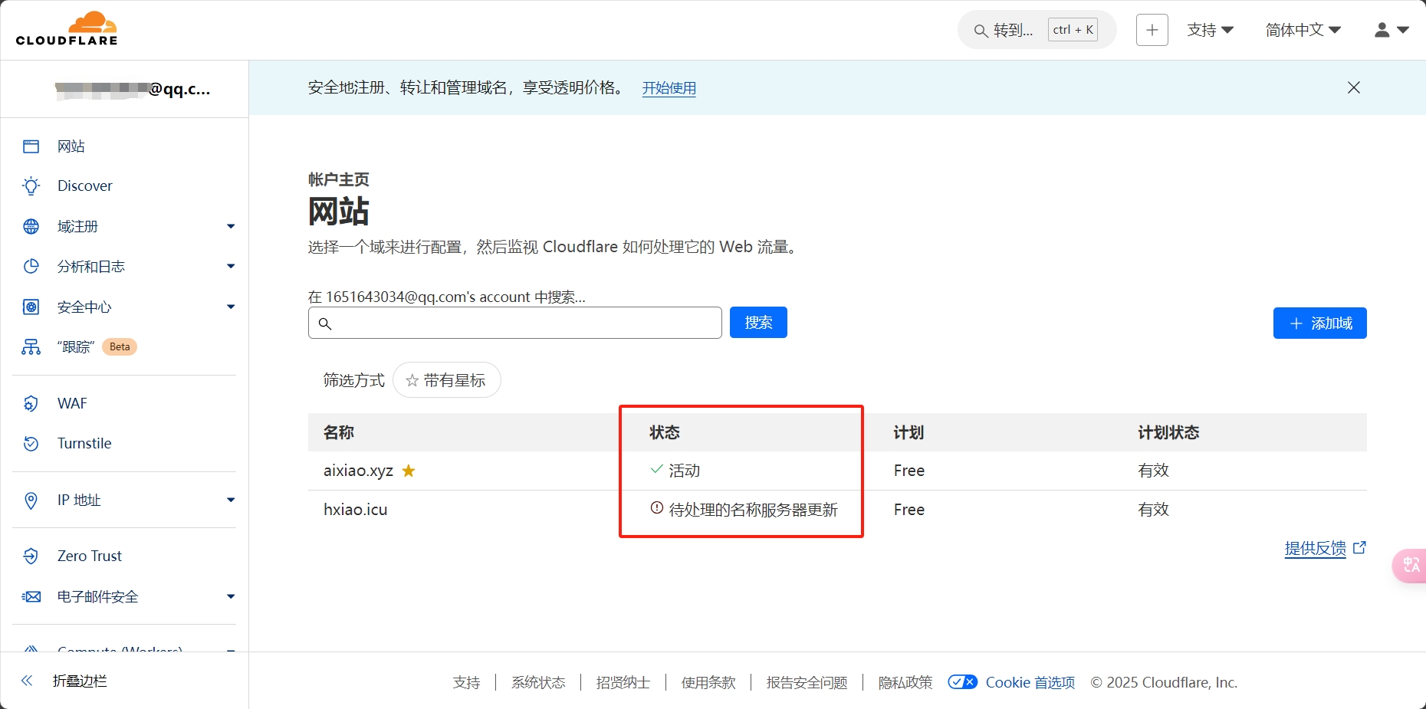The width and height of the screenshot is (1426, 709).
Task: Expand the 安全中心 menu arrow
Action: pos(231,307)
